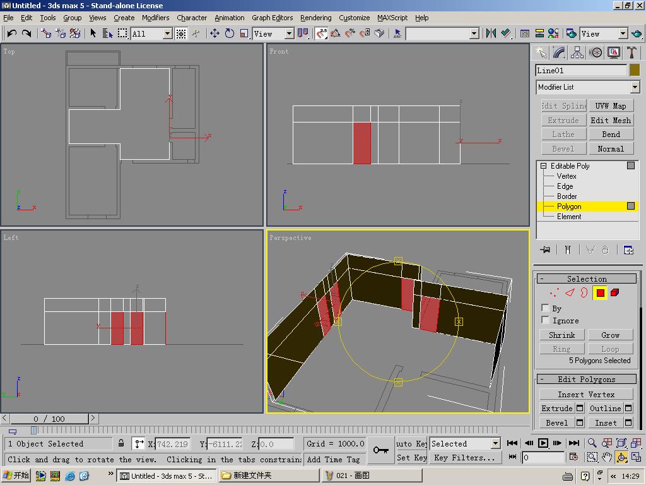Screen dimensions: 646x485
Task: Select the Element sub-object level in stack
Action: click(569, 217)
